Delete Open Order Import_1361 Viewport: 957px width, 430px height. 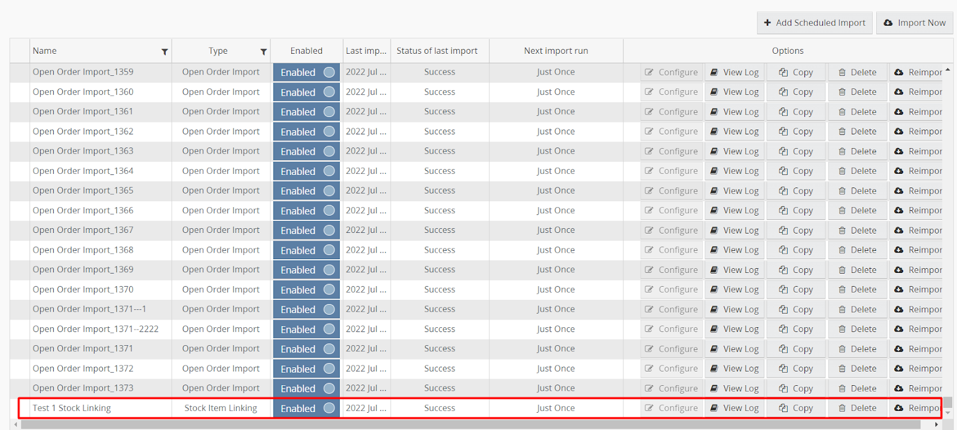click(x=857, y=112)
